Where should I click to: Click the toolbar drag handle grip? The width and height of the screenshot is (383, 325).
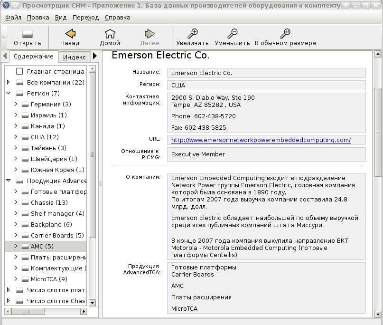tap(4, 37)
